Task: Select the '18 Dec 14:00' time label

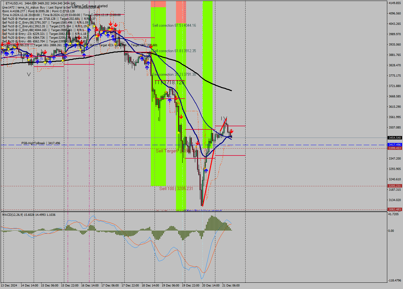Action: pos(150,286)
